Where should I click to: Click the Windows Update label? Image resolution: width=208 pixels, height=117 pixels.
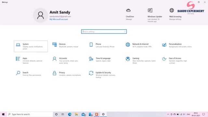(x=155, y=17)
